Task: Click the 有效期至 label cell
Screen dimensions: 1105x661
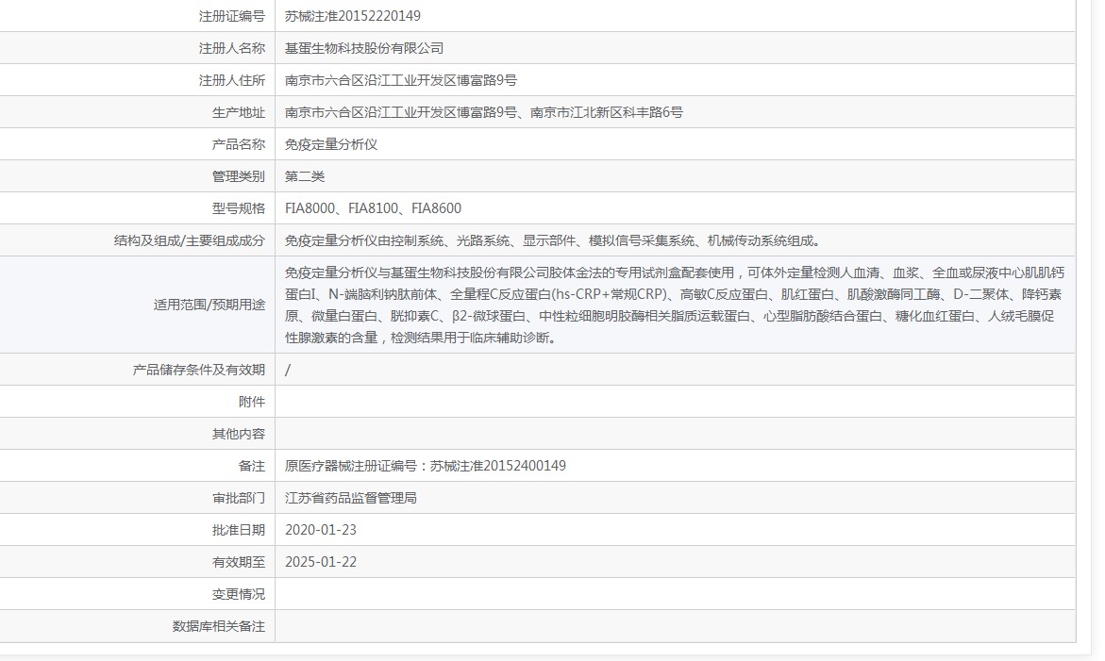Action: tap(239, 562)
